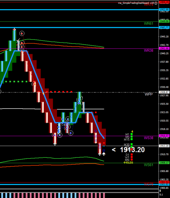Click the W1 red trend indicator square
Image resolution: width=170 pixels, height=198 pixels.
tap(132, 157)
